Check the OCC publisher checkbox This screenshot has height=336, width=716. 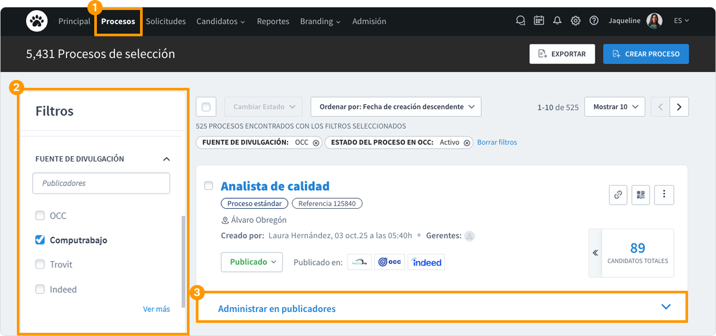[40, 216]
